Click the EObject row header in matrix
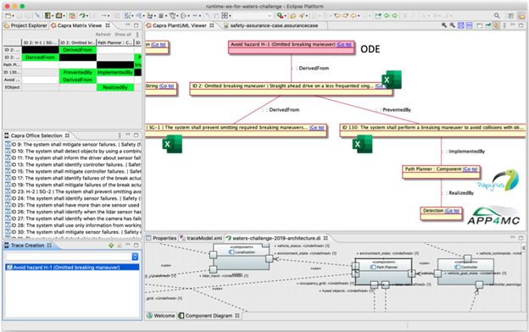 point(12,87)
